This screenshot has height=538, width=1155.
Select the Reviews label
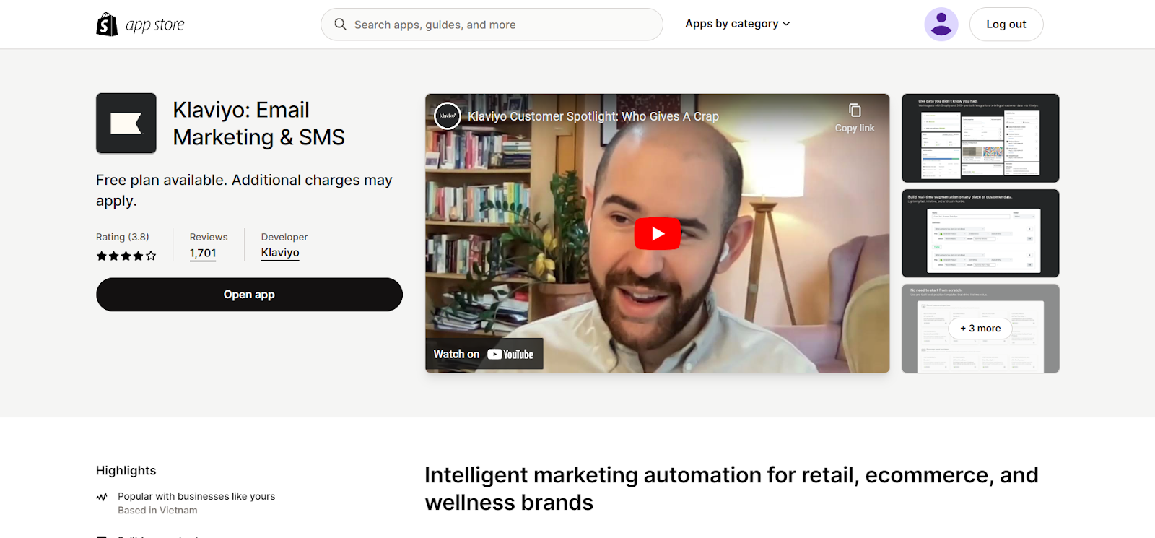tap(209, 237)
